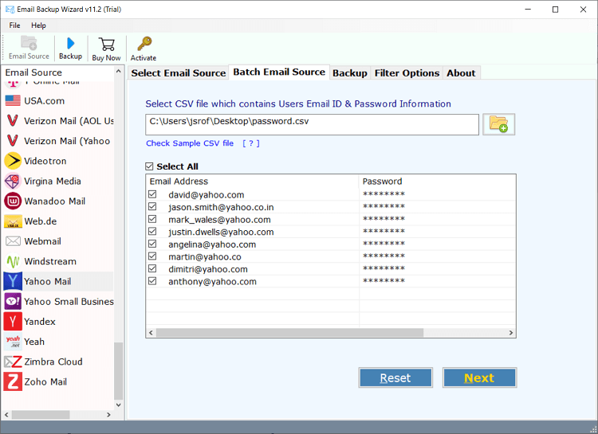Select the Windstream icon
The height and width of the screenshot is (434, 598).
click(x=13, y=261)
